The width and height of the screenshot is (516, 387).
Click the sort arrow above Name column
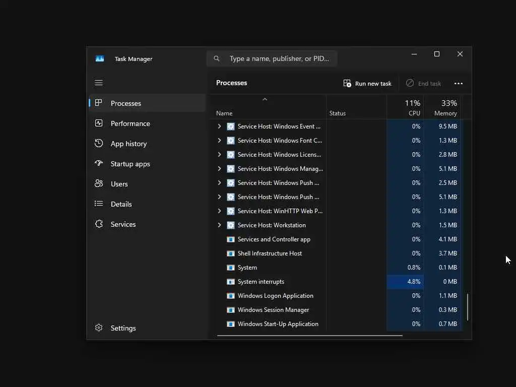pyautogui.click(x=265, y=99)
